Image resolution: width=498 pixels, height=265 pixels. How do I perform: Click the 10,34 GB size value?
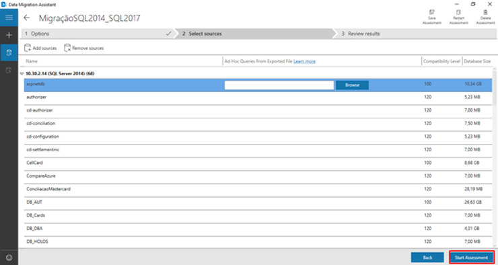[x=473, y=84]
